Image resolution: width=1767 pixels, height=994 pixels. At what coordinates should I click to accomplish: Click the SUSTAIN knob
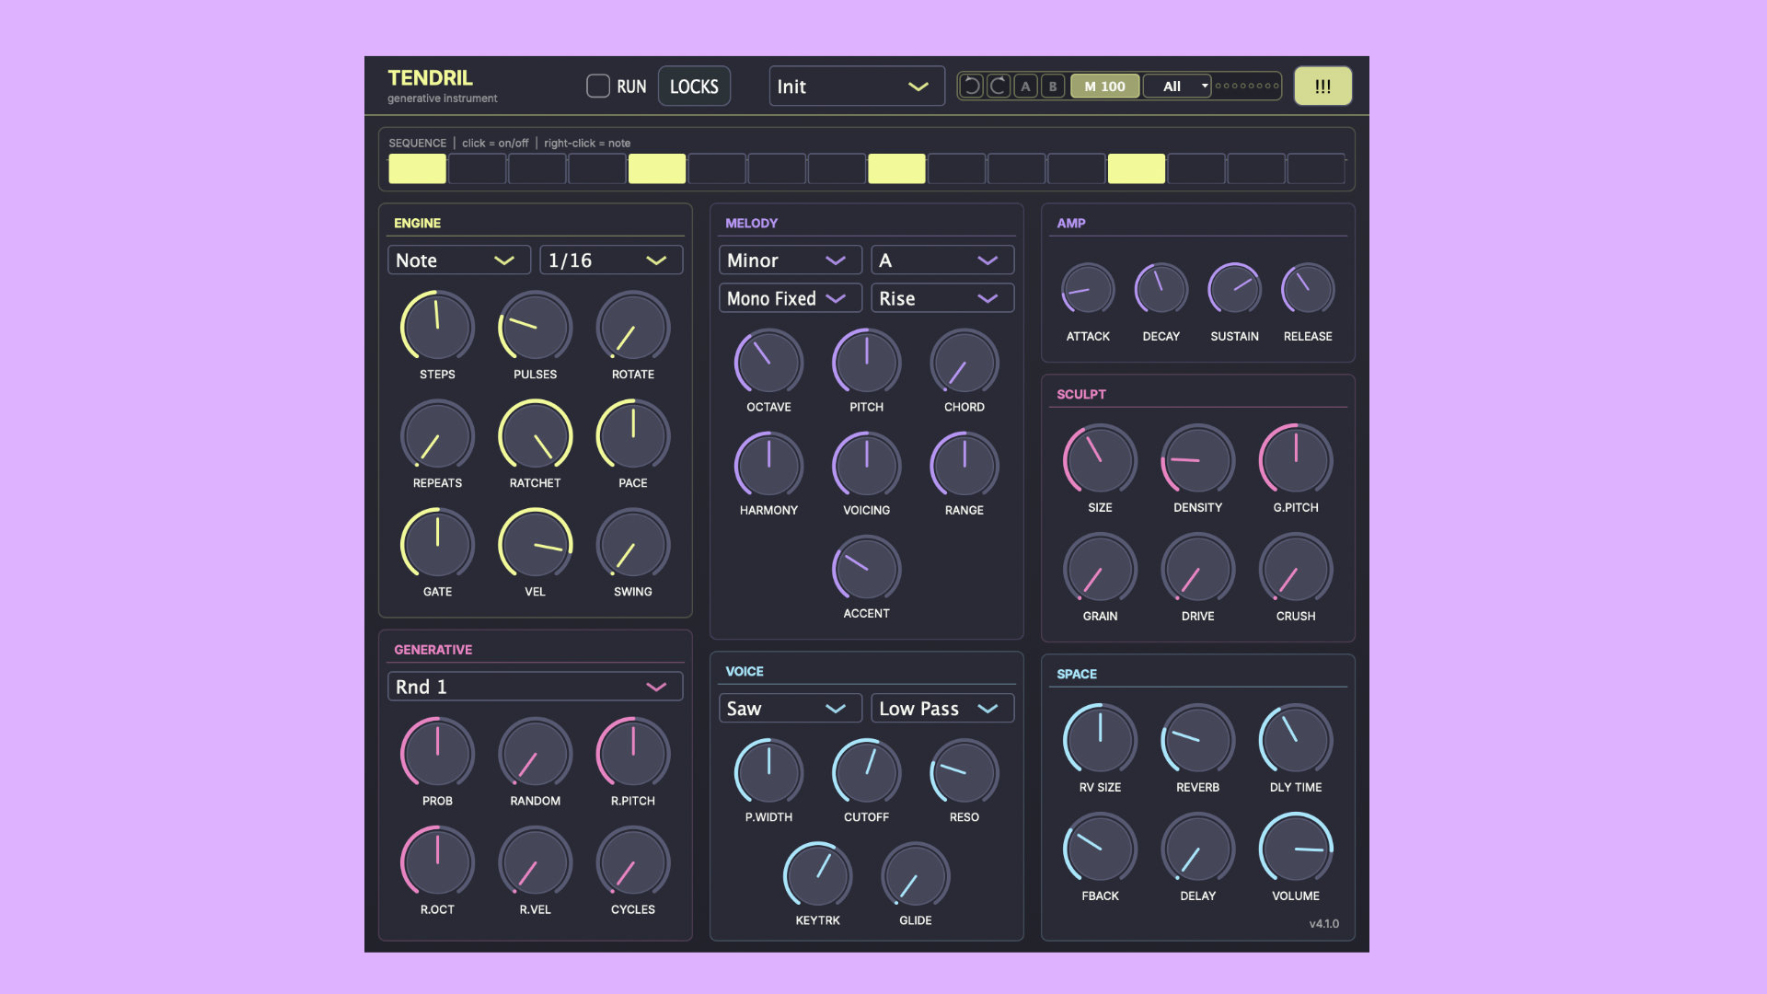click(1234, 290)
